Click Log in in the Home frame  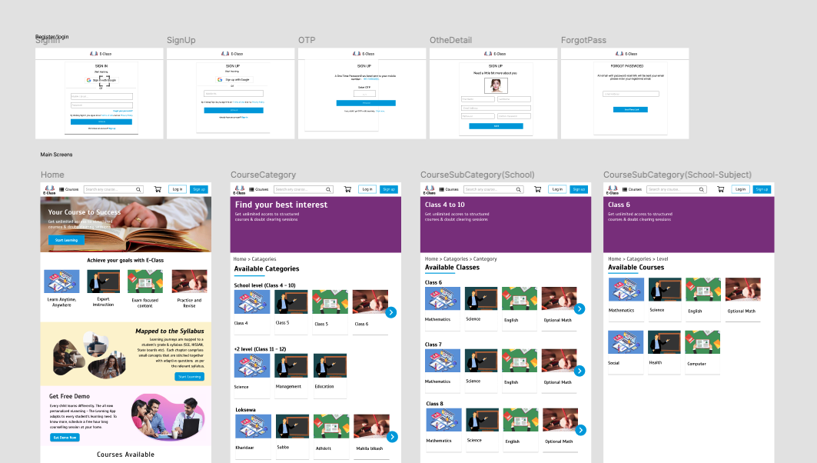178,189
